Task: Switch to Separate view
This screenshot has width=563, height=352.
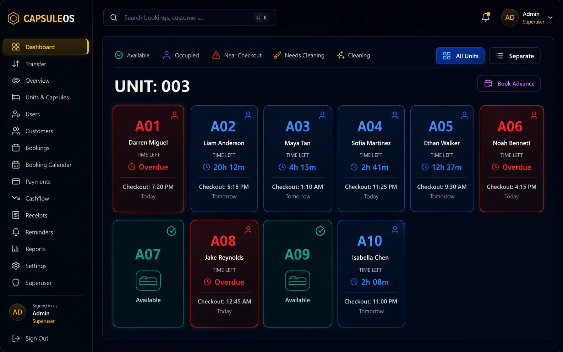Action: 515,56
